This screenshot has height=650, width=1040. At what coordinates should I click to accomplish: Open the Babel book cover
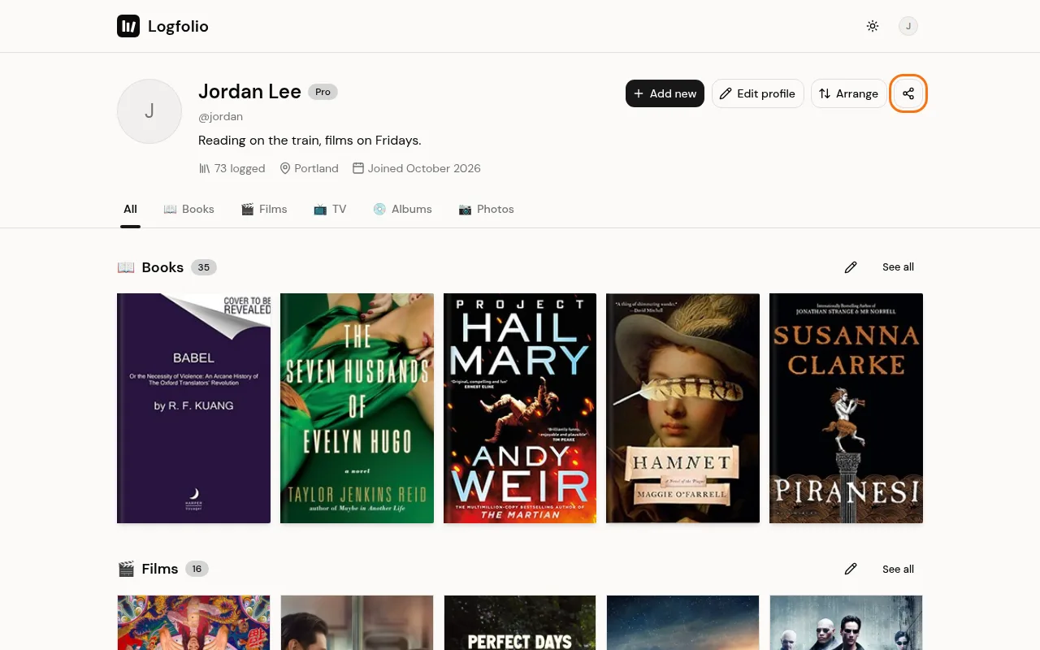[193, 408]
